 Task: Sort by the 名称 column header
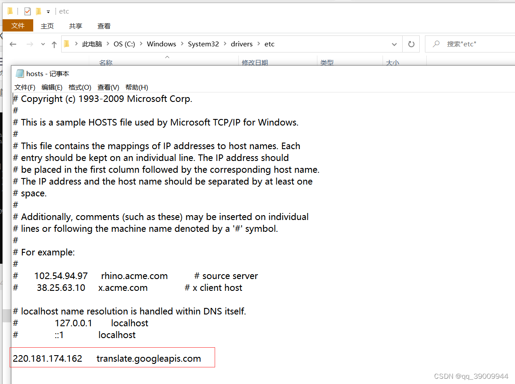(106, 62)
